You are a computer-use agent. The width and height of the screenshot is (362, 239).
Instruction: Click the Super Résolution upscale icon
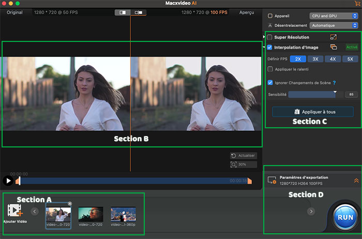click(334, 37)
